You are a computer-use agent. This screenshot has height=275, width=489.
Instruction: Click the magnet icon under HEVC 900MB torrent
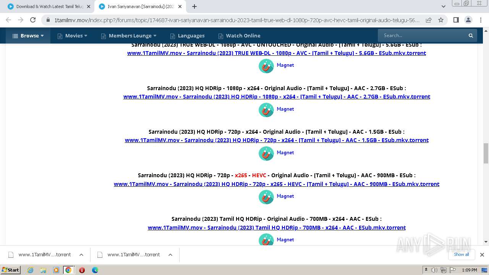[266, 197]
